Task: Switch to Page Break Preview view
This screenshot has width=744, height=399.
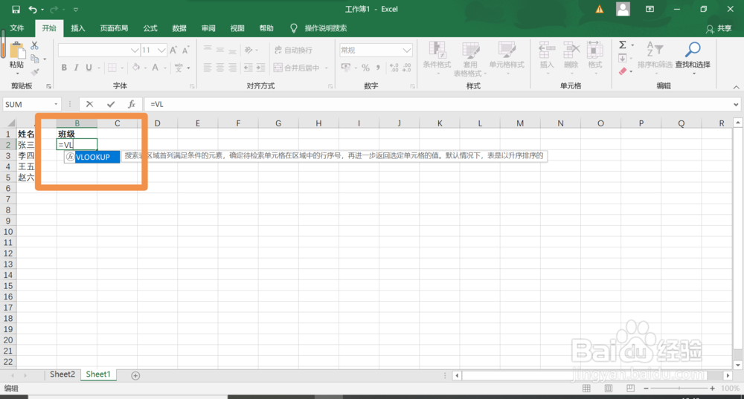Action: coord(630,388)
